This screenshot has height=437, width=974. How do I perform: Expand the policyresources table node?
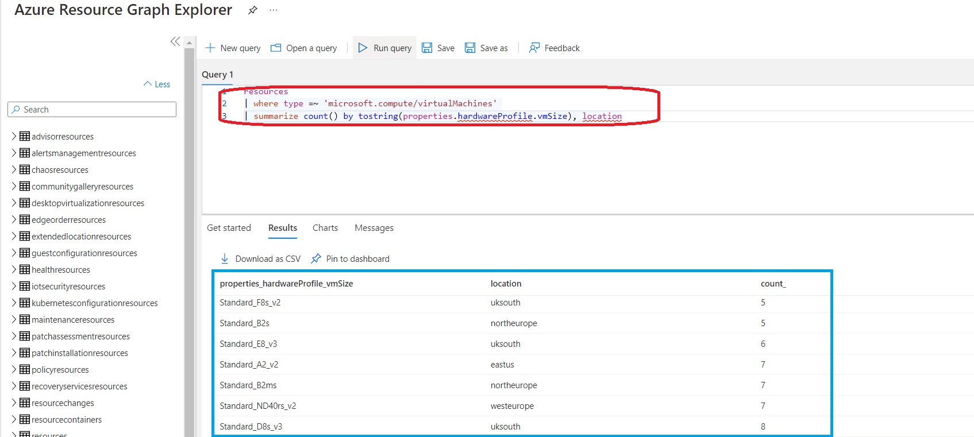coord(14,369)
